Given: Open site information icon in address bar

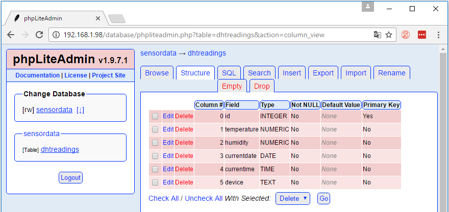Looking at the screenshot, I should (56, 35).
